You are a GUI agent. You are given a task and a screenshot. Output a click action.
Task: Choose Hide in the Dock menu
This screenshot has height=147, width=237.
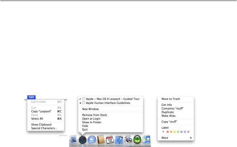tap(110, 126)
